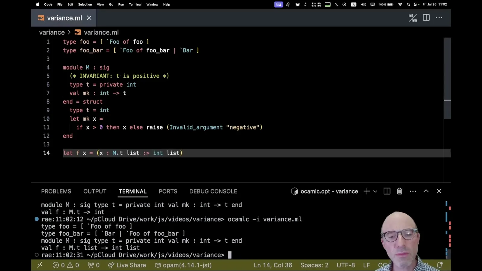Click the variance folder breadcrumb
The image size is (482, 271).
pos(52,32)
